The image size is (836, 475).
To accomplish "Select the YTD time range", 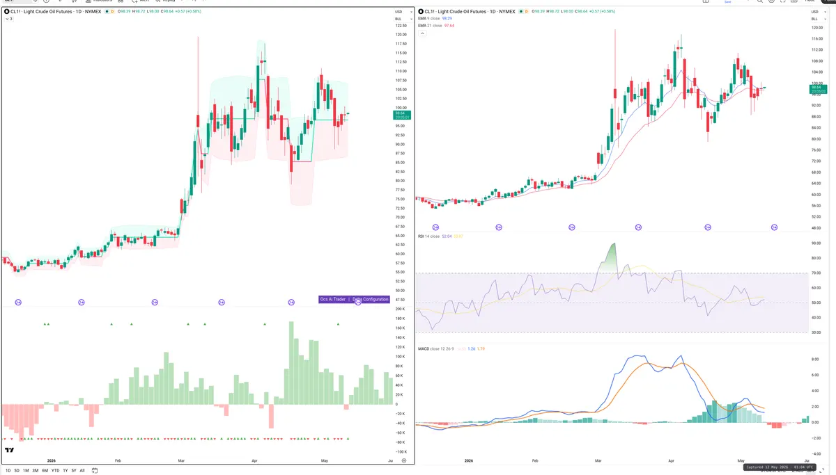I will (x=55, y=471).
